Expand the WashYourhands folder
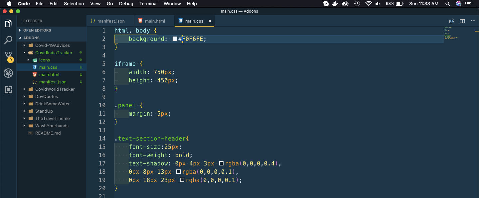 coord(24,126)
